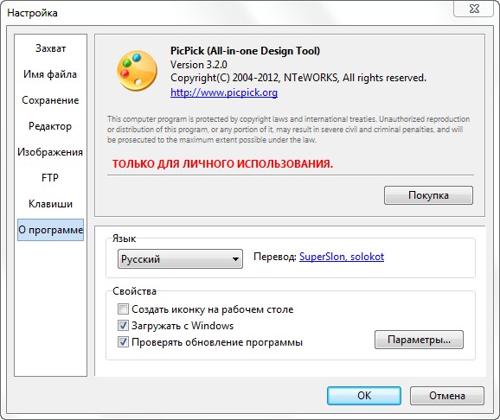Screen dimensions: 500x420
Task: Open the Параметры... button
Action: pos(419,340)
